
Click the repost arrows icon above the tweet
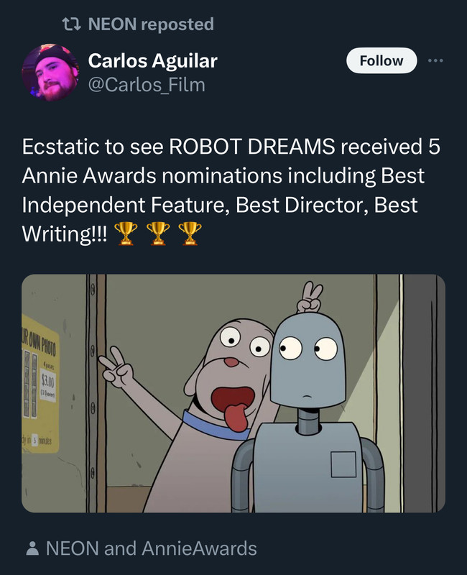coord(71,24)
